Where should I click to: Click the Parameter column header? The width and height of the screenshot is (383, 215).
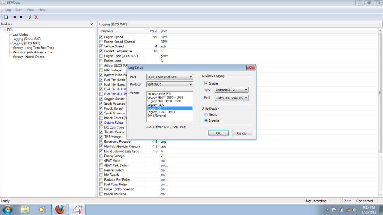click(x=121, y=31)
